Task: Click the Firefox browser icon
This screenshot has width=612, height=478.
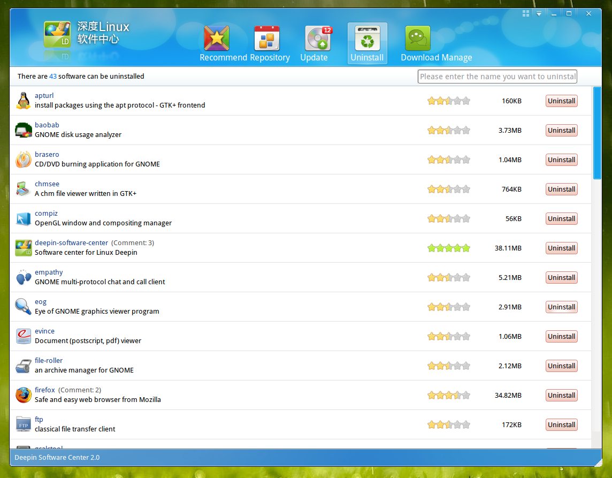Action: (24, 395)
